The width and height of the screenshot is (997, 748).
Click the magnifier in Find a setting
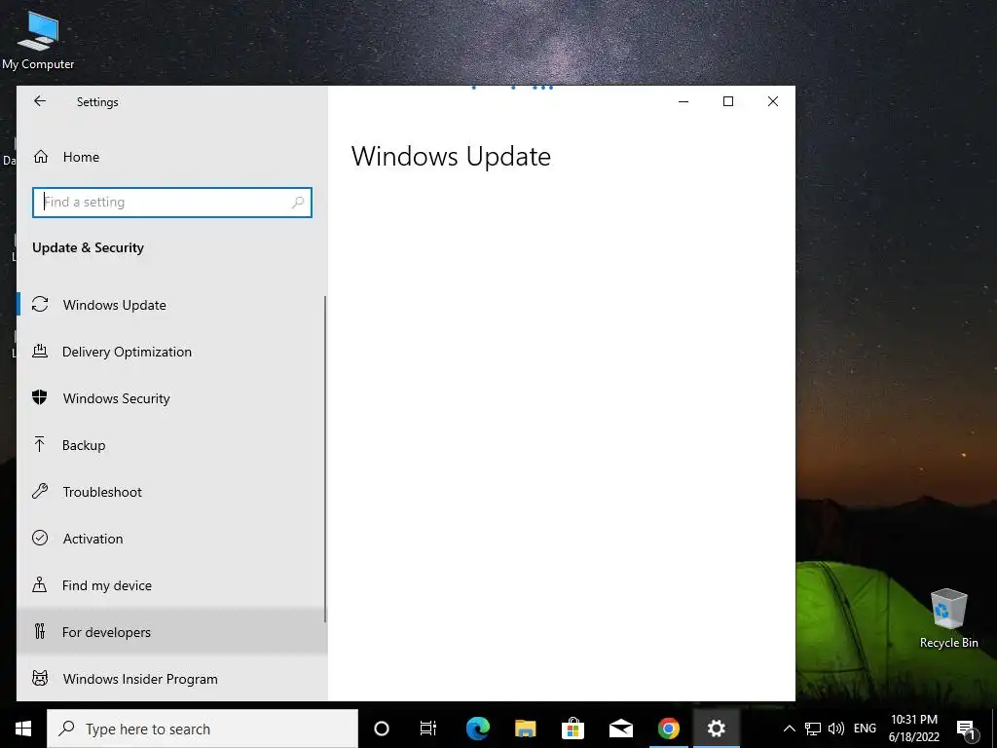click(298, 203)
